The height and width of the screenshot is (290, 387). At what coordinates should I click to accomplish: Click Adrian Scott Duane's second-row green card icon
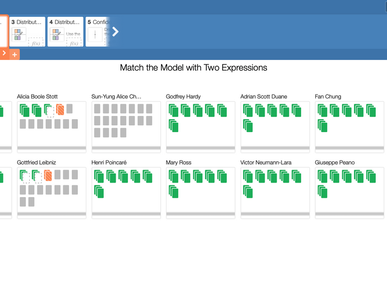[x=248, y=125]
